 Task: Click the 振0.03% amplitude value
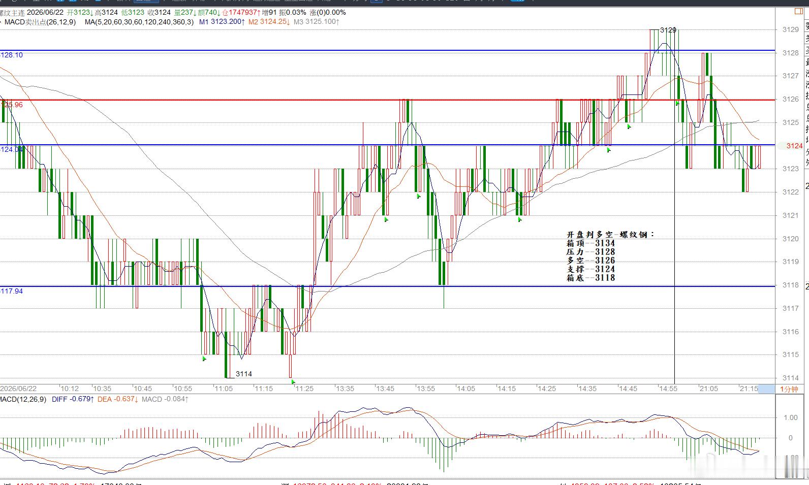coord(293,12)
